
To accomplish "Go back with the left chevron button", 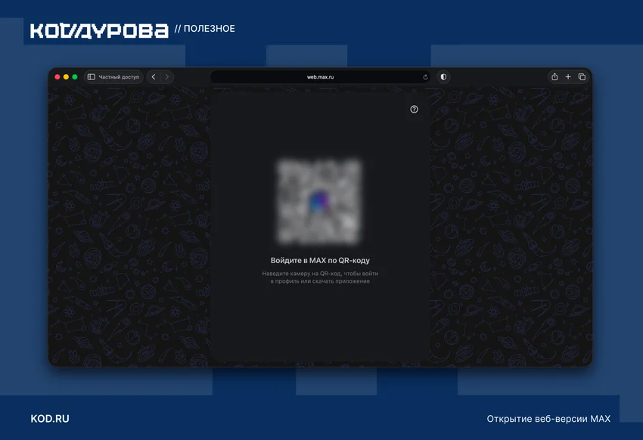I will coord(154,77).
